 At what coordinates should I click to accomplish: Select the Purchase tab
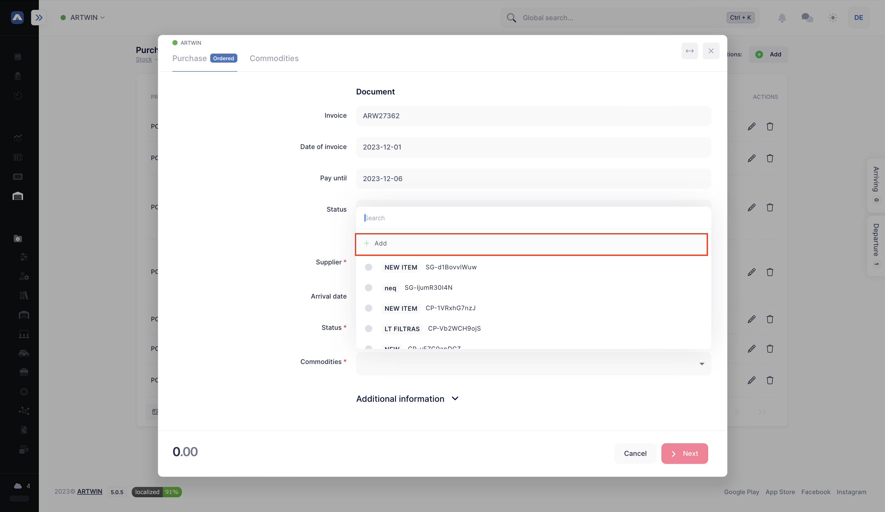coord(190,58)
